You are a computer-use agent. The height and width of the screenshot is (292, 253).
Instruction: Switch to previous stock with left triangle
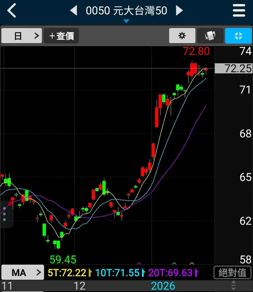(74, 10)
